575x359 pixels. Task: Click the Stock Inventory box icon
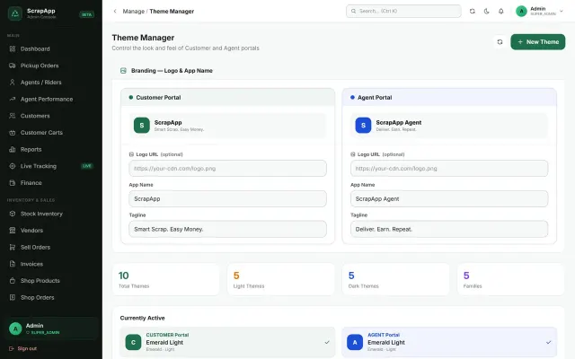[12, 214]
